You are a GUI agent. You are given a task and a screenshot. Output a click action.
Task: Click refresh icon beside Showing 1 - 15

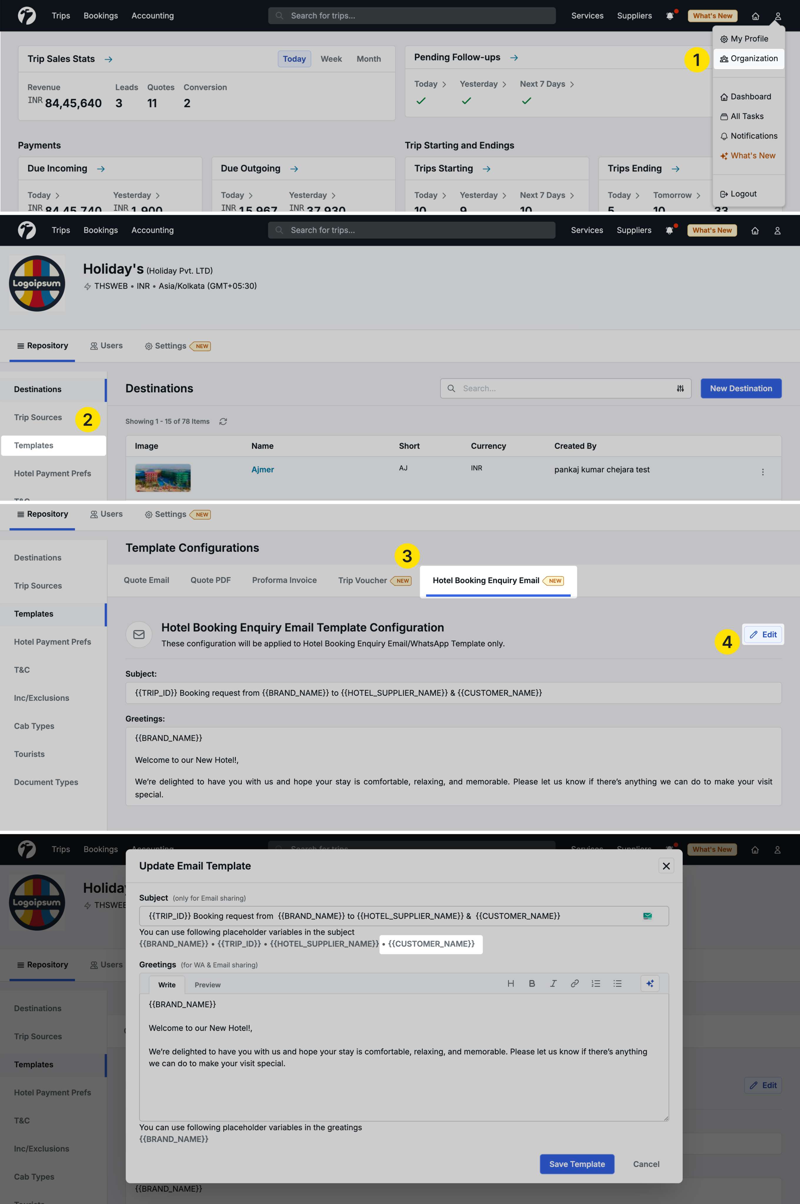pos(223,421)
